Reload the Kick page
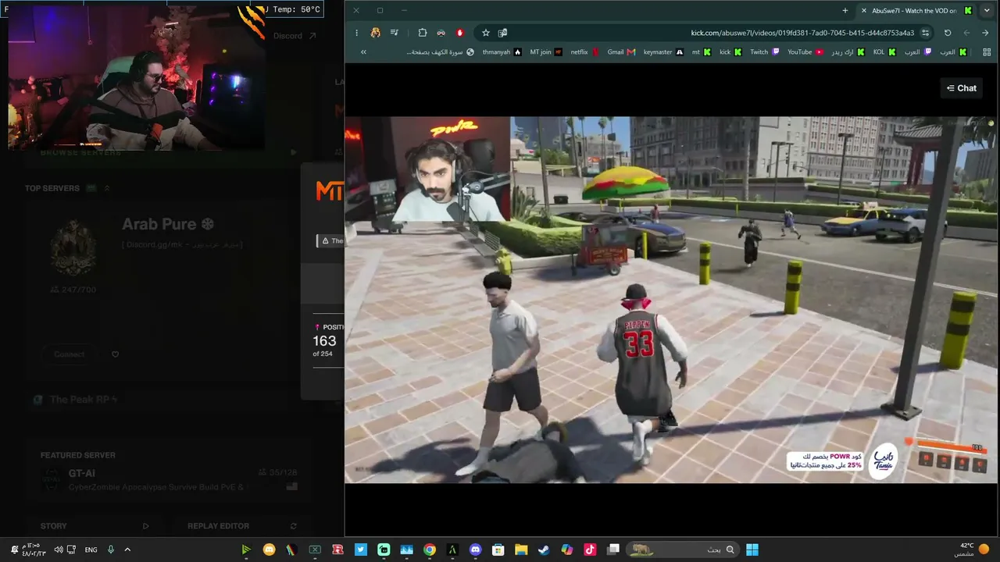The height and width of the screenshot is (562, 1000). (948, 33)
